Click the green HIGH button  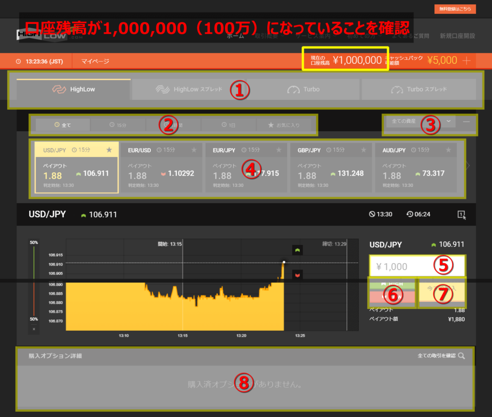tap(392, 284)
